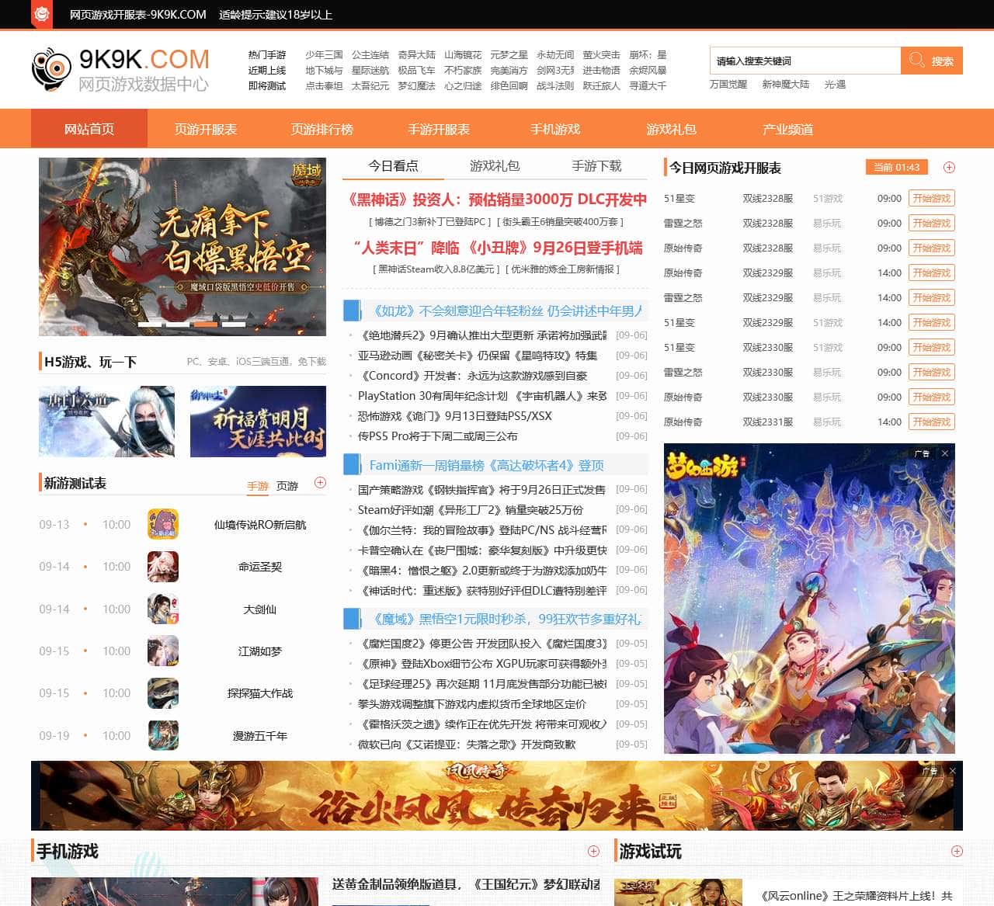994x906 pixels.
Task: Open the 点击泰坦 upcoming test link
Action: [x=324, y=85]
